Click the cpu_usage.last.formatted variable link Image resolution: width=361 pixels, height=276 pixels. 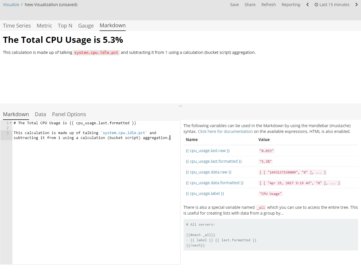[x=214, y=161]
